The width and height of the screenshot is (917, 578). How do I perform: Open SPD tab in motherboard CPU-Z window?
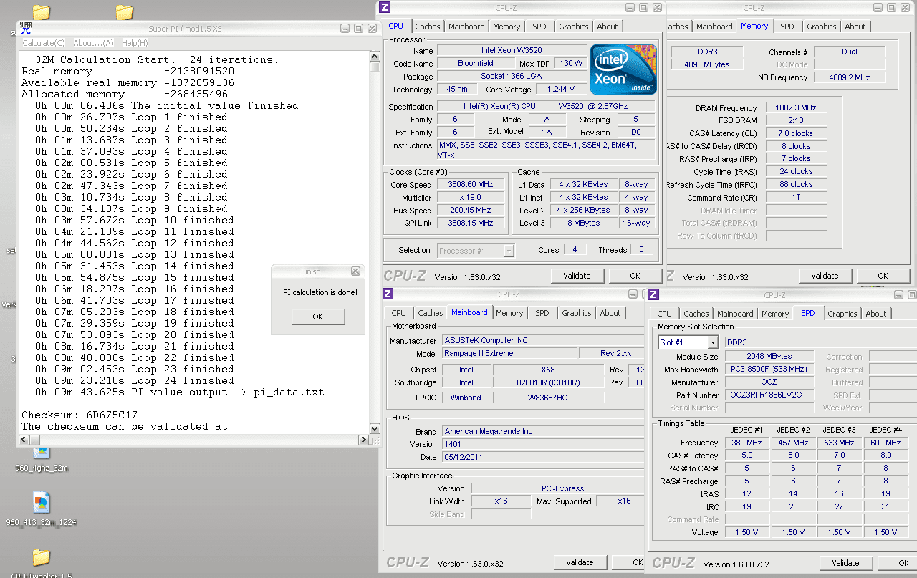click(x=542, y=313)
